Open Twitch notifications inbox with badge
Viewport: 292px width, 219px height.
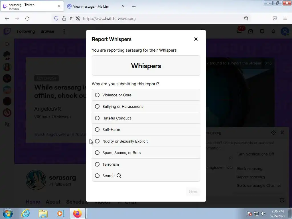point(240,31)
